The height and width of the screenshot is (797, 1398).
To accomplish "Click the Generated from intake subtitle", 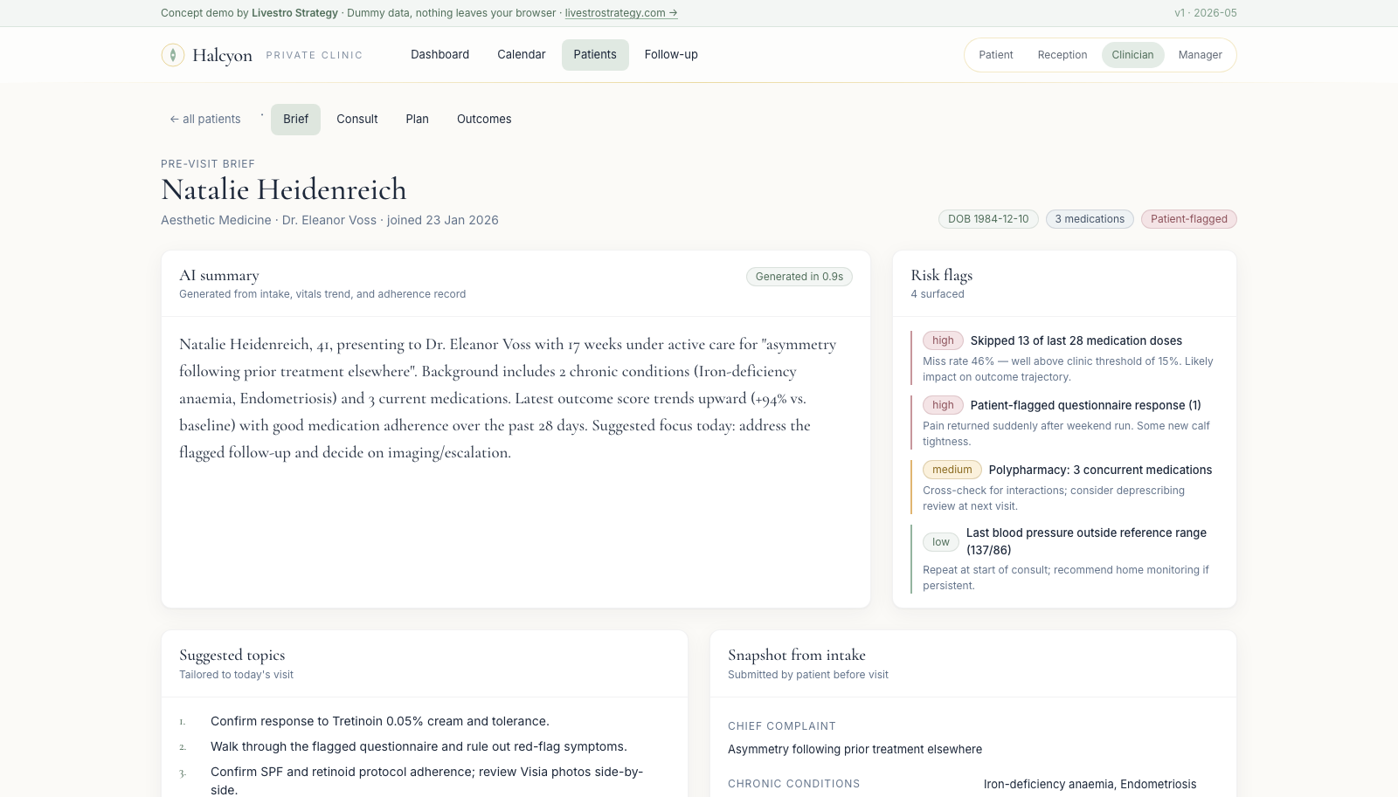I will [322, 294].
